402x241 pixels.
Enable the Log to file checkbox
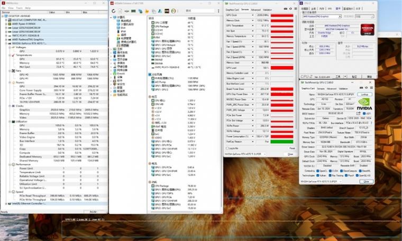(226, 149)
